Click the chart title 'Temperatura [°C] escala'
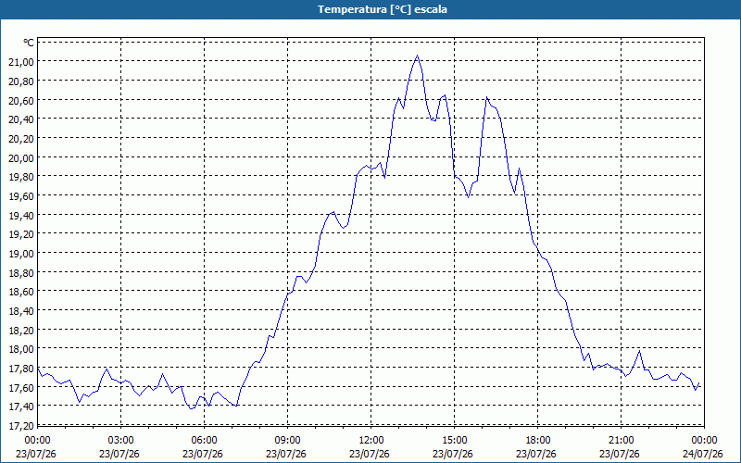The image size is (741, 463). point(383,9)
